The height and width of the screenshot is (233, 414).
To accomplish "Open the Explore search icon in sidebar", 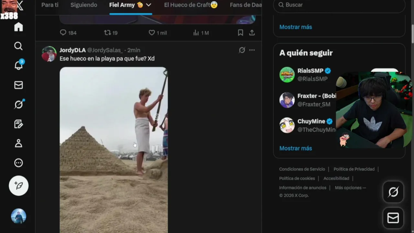I will tap(18, 46).
